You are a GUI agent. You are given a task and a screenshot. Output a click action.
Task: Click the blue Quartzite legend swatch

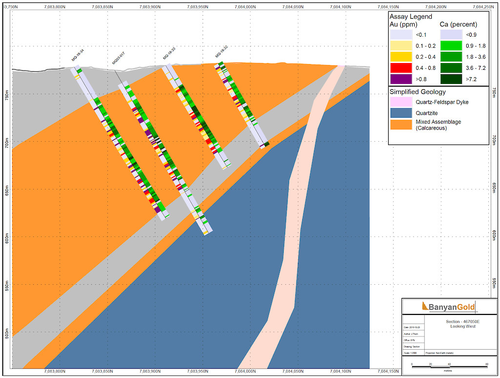[x=401, y=113]
